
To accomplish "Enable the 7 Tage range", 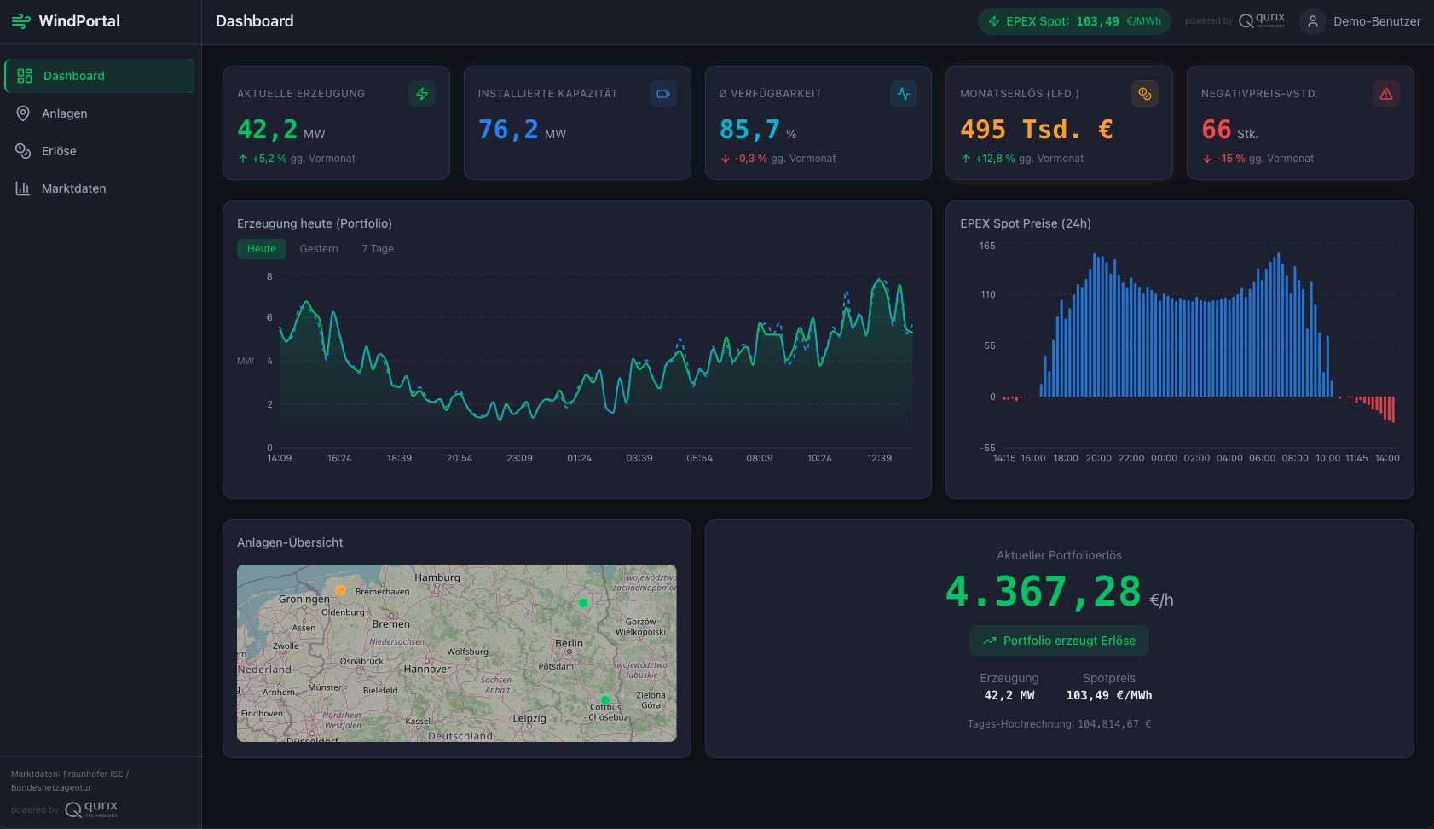I will [x=377, y=248].
